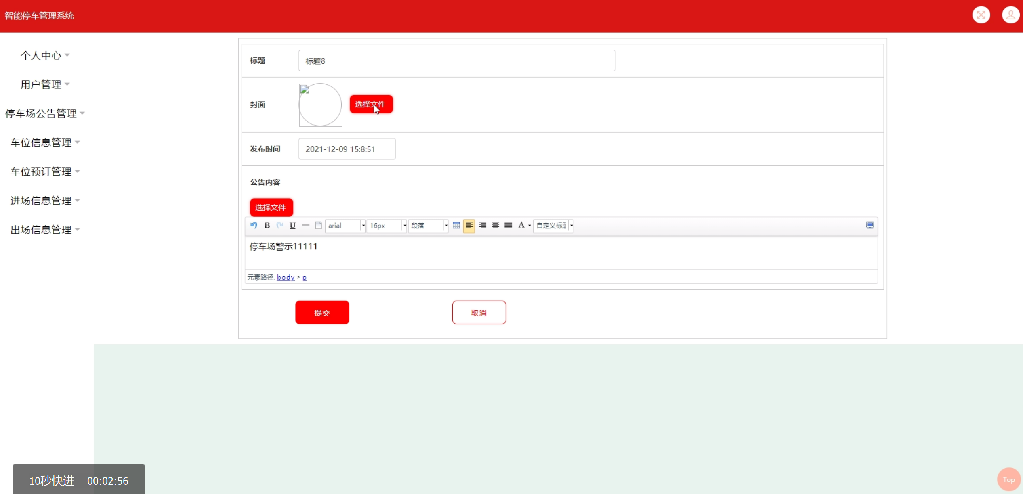Click the justify align icon
The height and width of the screenshot is (494, 1023).
pos(508,225)
